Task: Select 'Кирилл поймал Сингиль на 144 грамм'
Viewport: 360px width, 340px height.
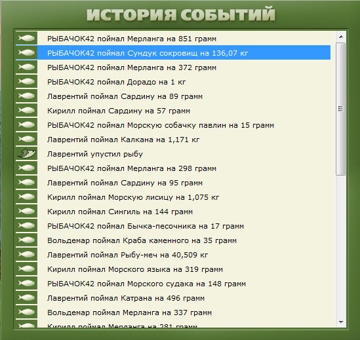Action: 120,212
